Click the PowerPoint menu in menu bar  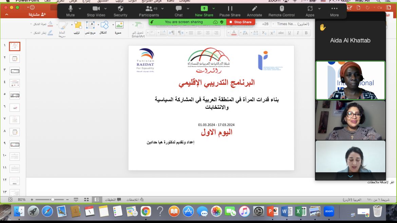click(x=27, y=1)
